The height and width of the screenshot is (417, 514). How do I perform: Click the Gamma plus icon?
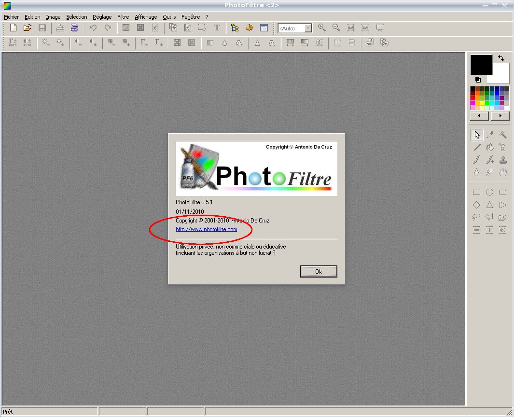pyautogui.click(x=159, y=42)
